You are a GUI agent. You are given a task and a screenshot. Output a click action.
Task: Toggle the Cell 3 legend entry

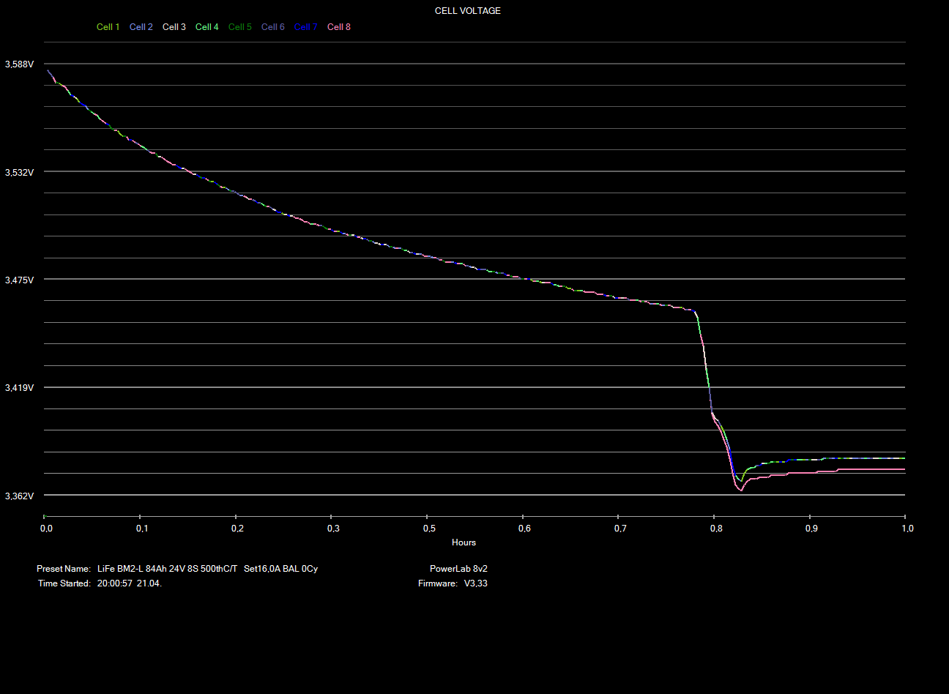(x=174, y=27)
